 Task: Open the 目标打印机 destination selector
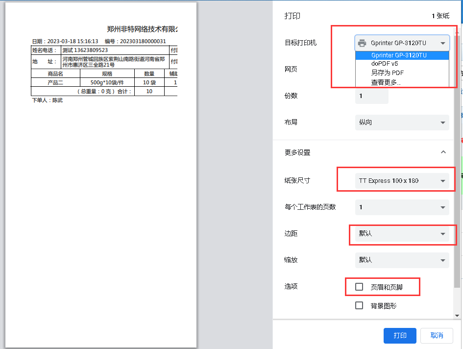(402, 43)
